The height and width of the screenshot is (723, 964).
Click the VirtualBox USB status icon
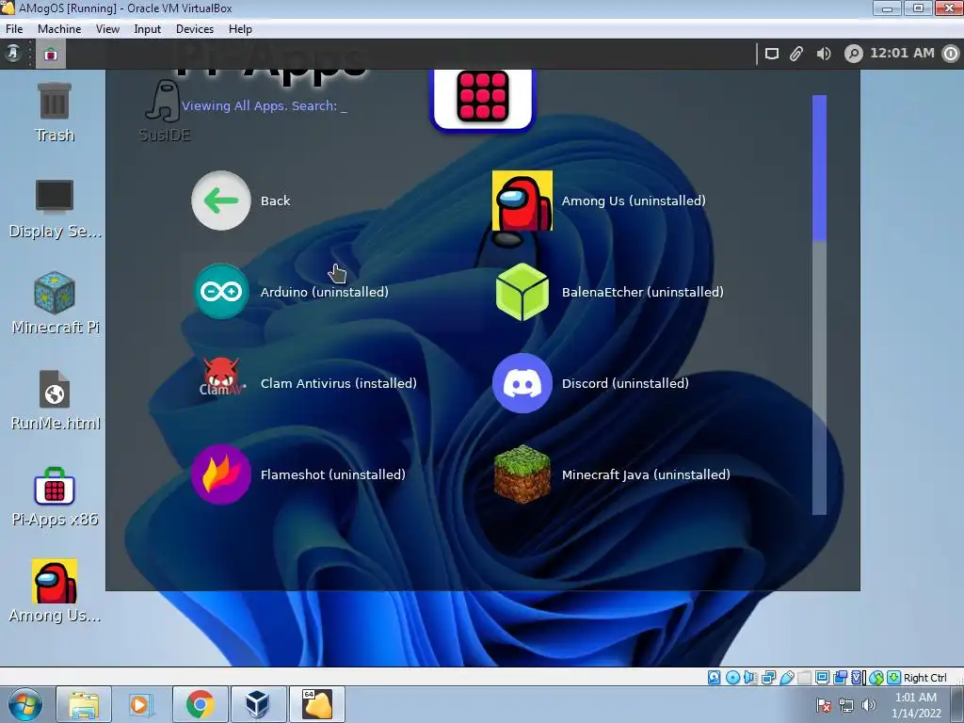(786, 678)
